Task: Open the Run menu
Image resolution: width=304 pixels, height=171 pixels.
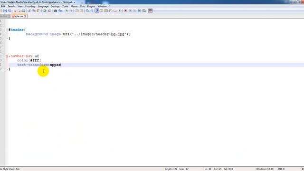Action: pyautogui.click(x=82, y=6)
